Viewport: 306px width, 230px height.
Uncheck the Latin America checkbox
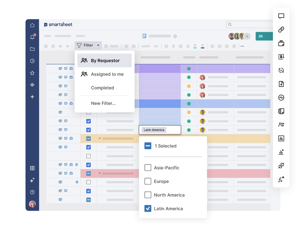(x=148, y=209)
